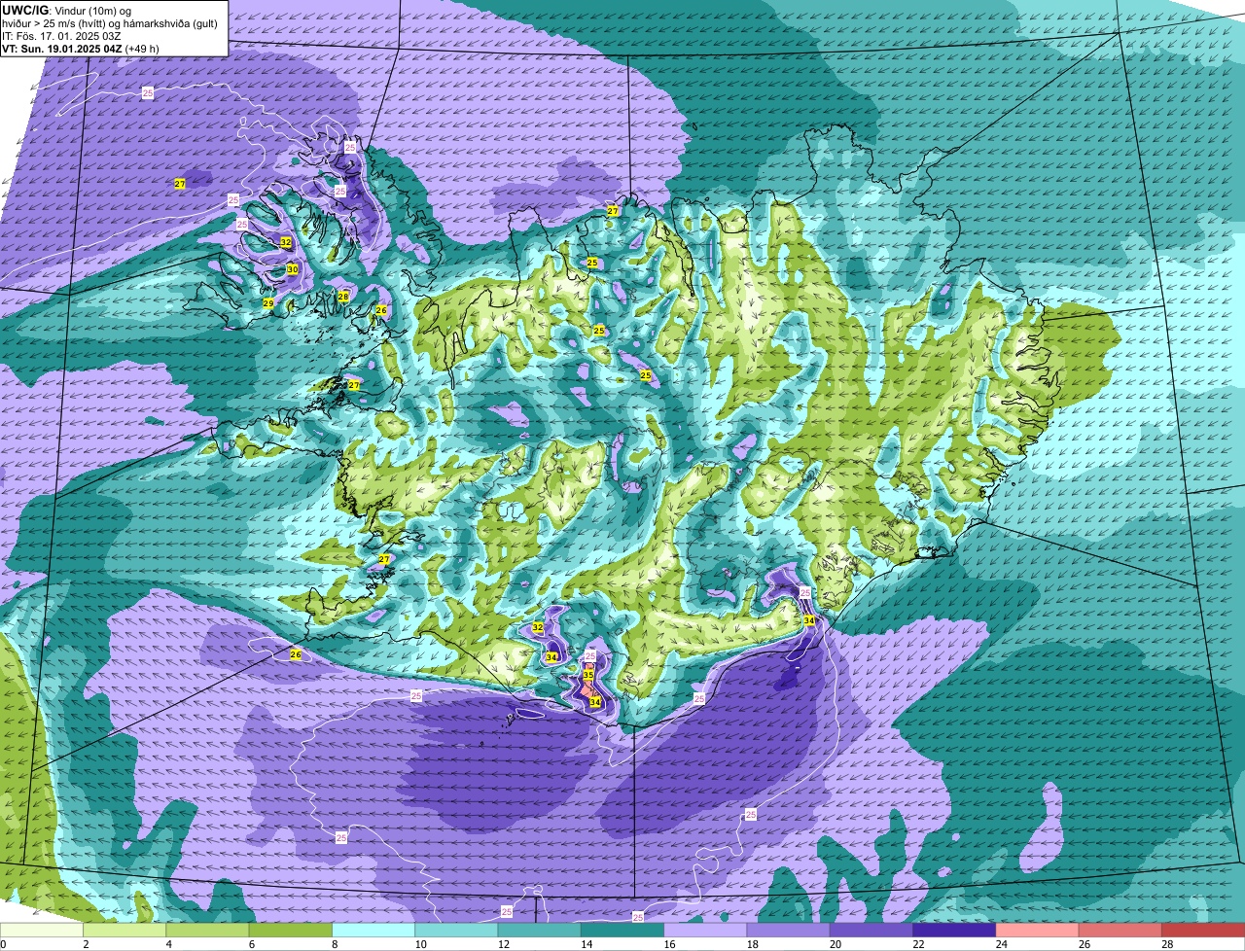Click the 22–24 m/s dark indigo legend swatch
This screenshot has height=951, width=1245.
954,930
